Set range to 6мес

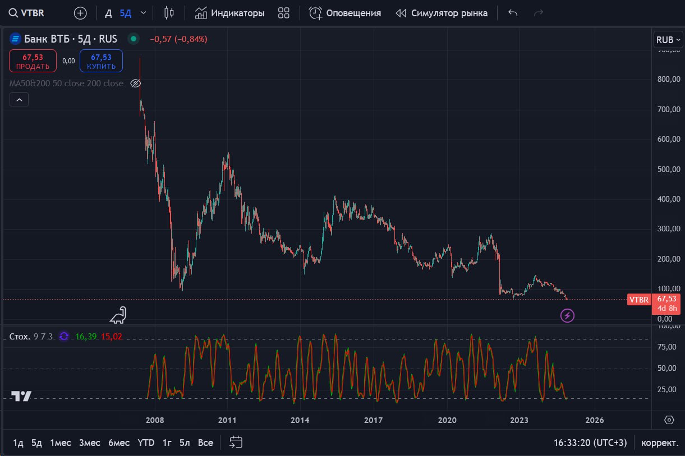coord(119,443)
